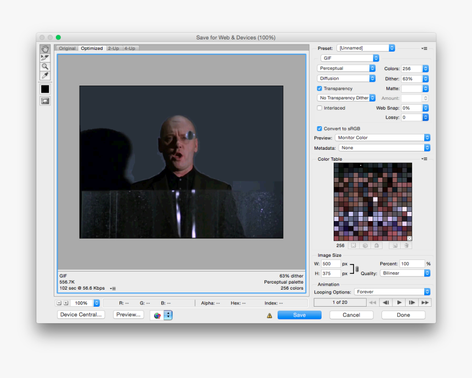
Task: Open the Color Table panel menu icon
Action: [x=424, y=159]
